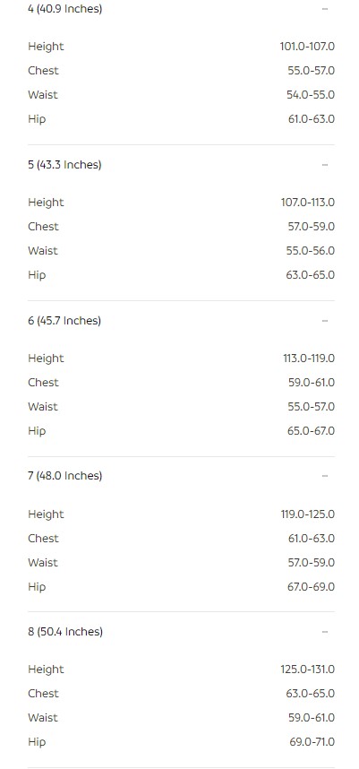Click the Hip value 67.0-69.0

pos(311,586)
